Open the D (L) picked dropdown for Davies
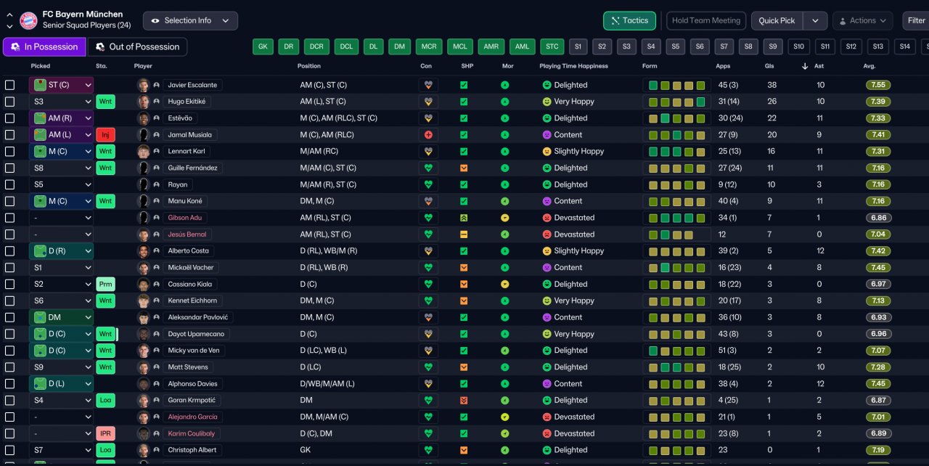This screenshot has height=466, width=929. [61, 384]
